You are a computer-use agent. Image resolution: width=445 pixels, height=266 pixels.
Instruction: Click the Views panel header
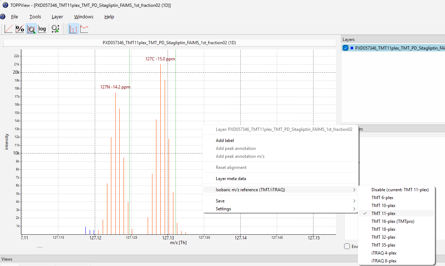pyautogui.click(x=222, y=259)
